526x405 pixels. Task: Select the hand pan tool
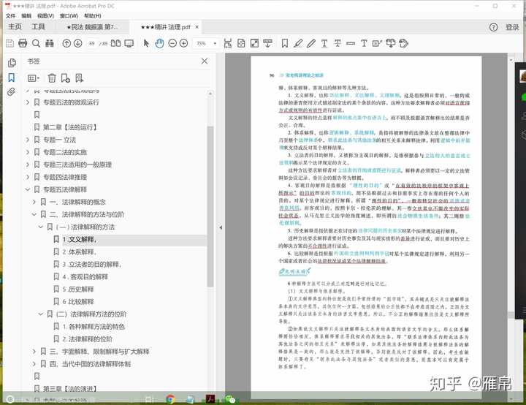click(161, 43)
